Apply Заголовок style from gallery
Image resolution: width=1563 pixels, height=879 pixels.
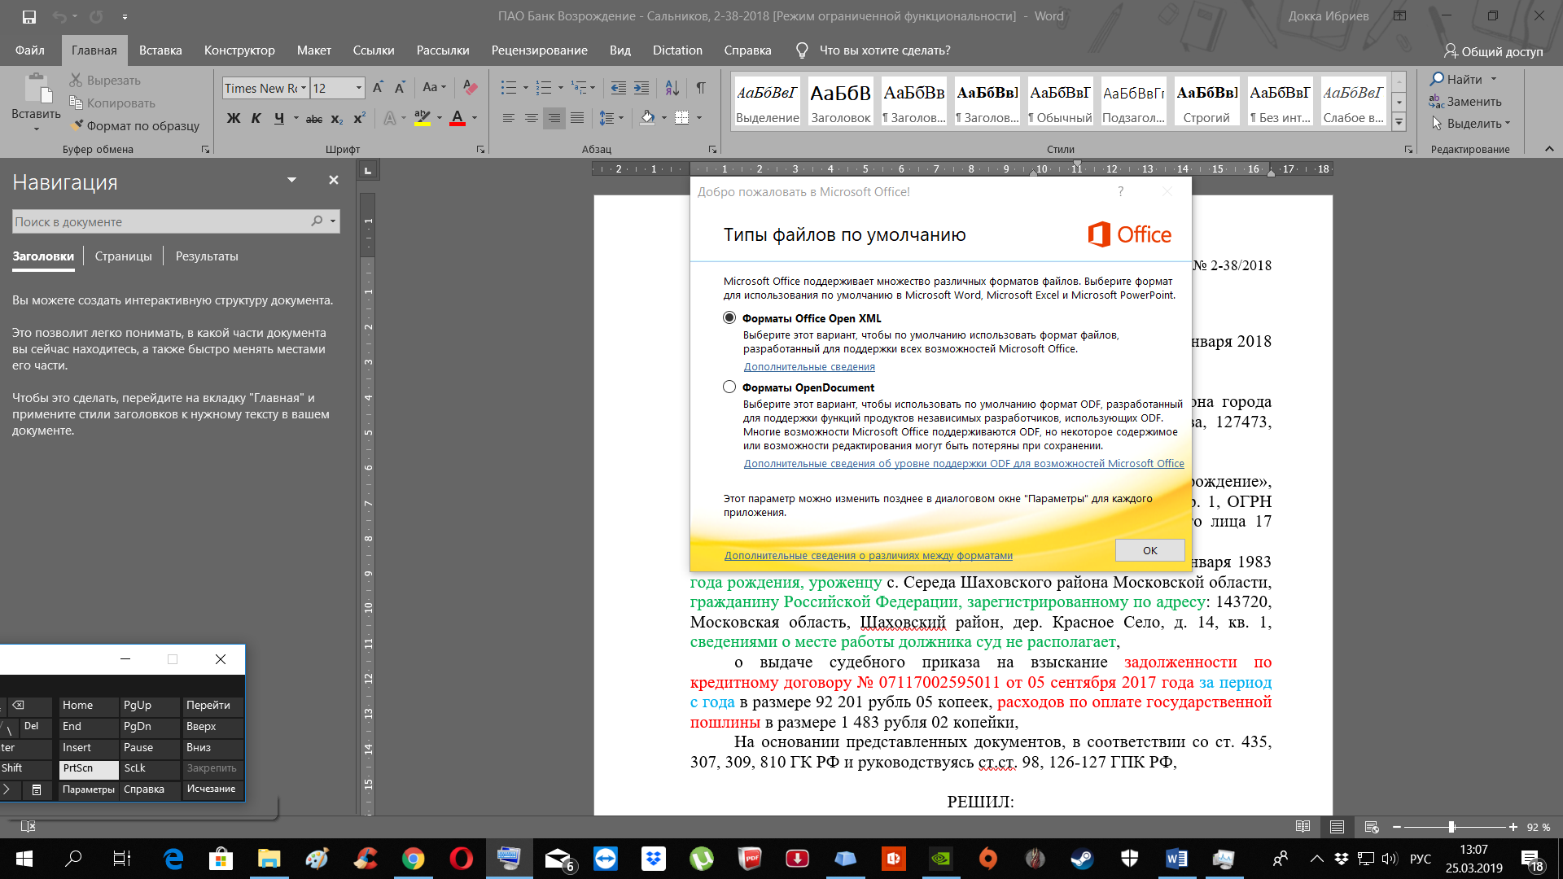tap(841, 102)
